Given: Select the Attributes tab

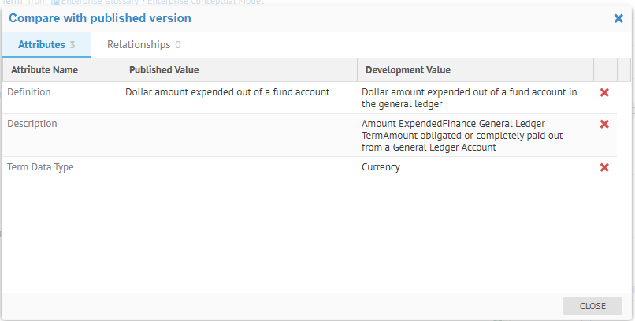Looking at the screenshot, I should pyautogui.click(x=46, y=45).
